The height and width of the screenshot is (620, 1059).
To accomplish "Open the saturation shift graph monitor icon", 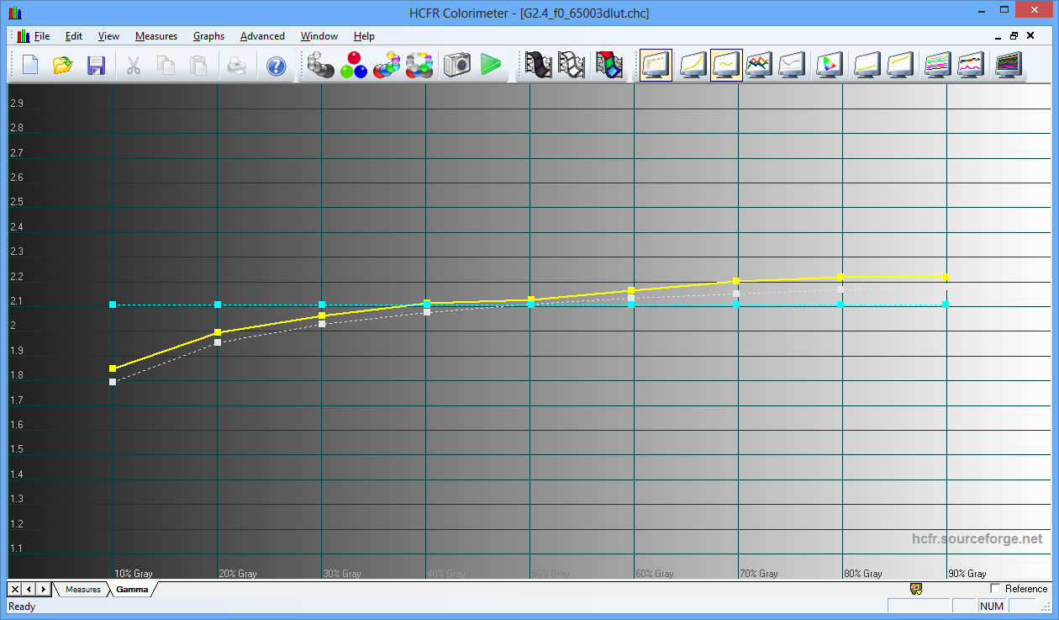I will point(971,65).
